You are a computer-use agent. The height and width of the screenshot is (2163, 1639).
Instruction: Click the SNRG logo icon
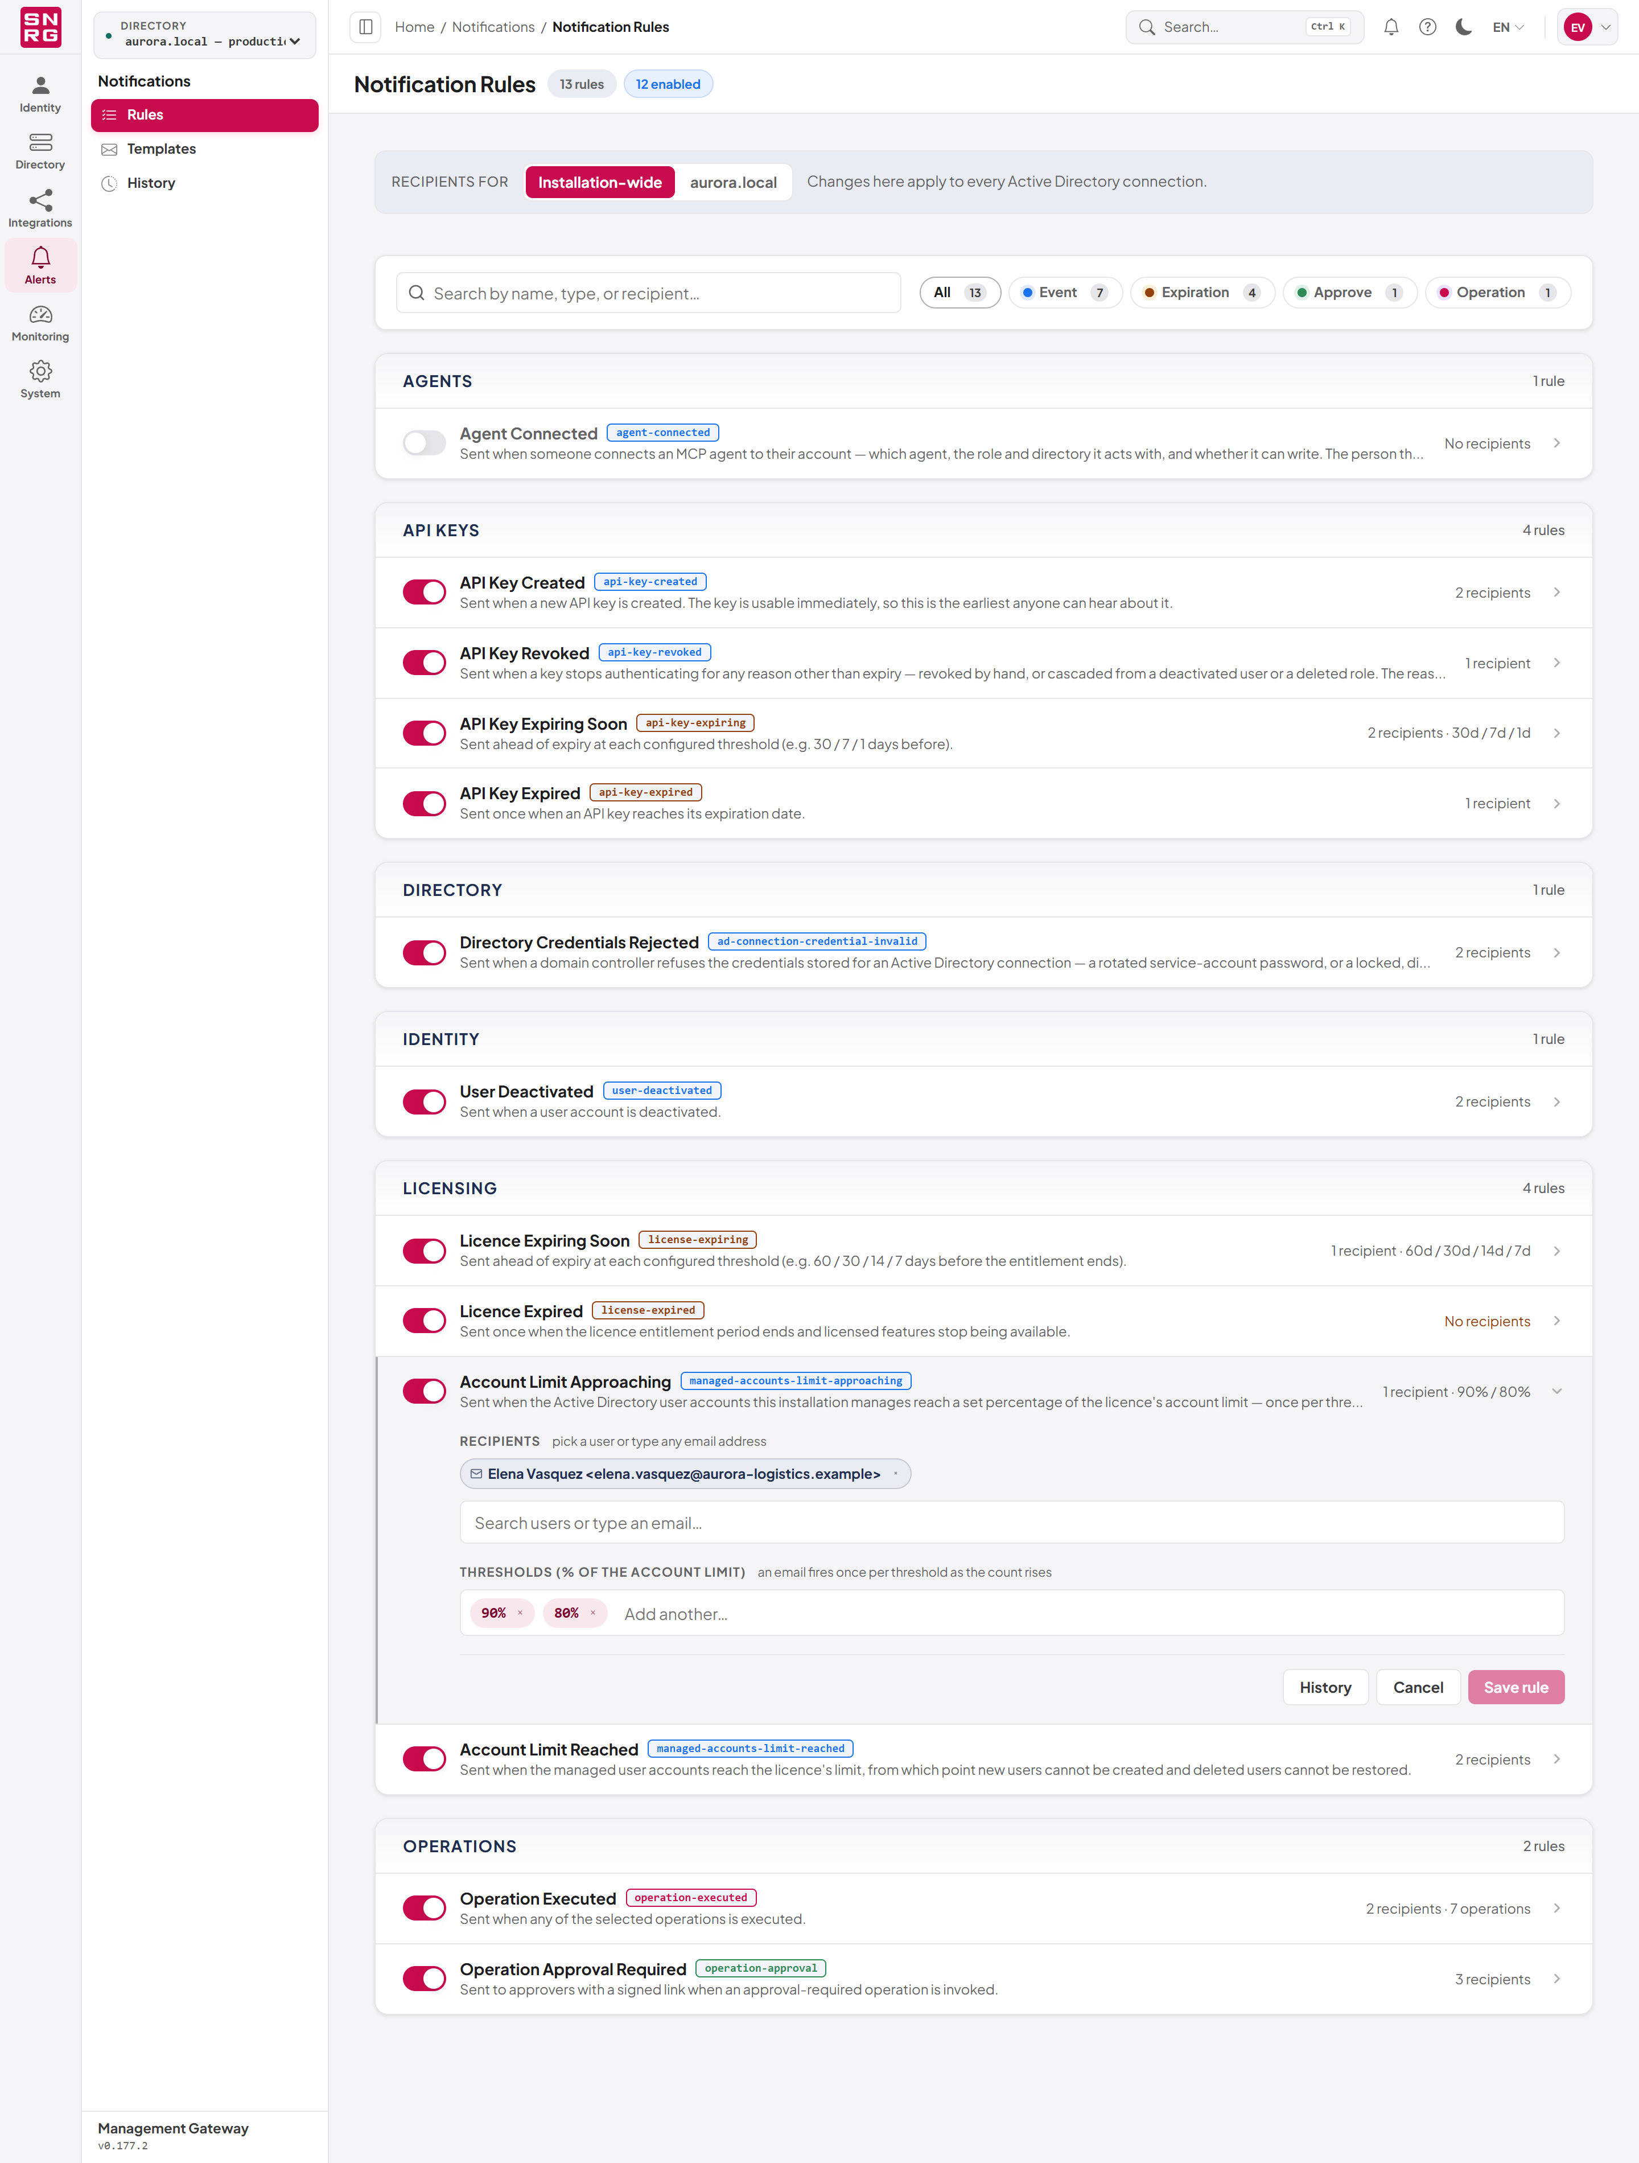tap(40, 27)
